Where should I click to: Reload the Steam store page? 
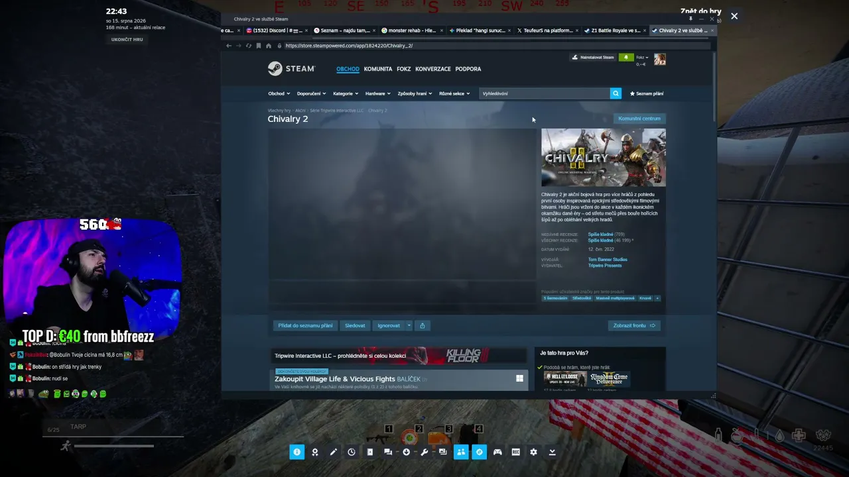[x=249, y=46]
